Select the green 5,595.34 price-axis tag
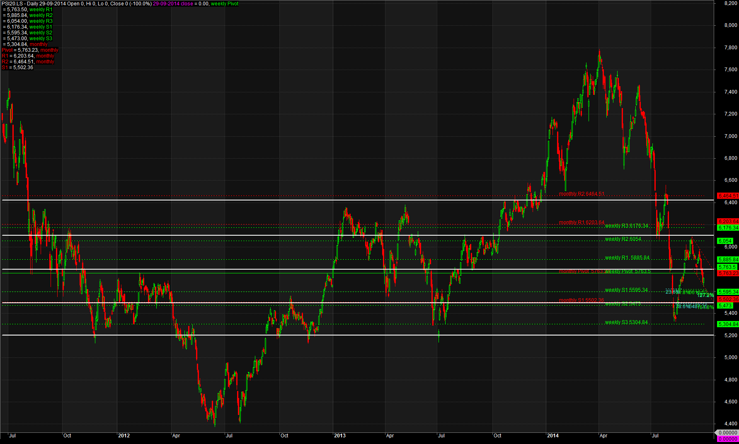This screenshot has height=444, width=739. (728, 292)
